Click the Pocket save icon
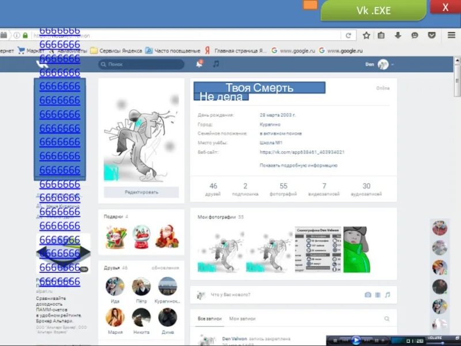 click(x=432, y=35)
